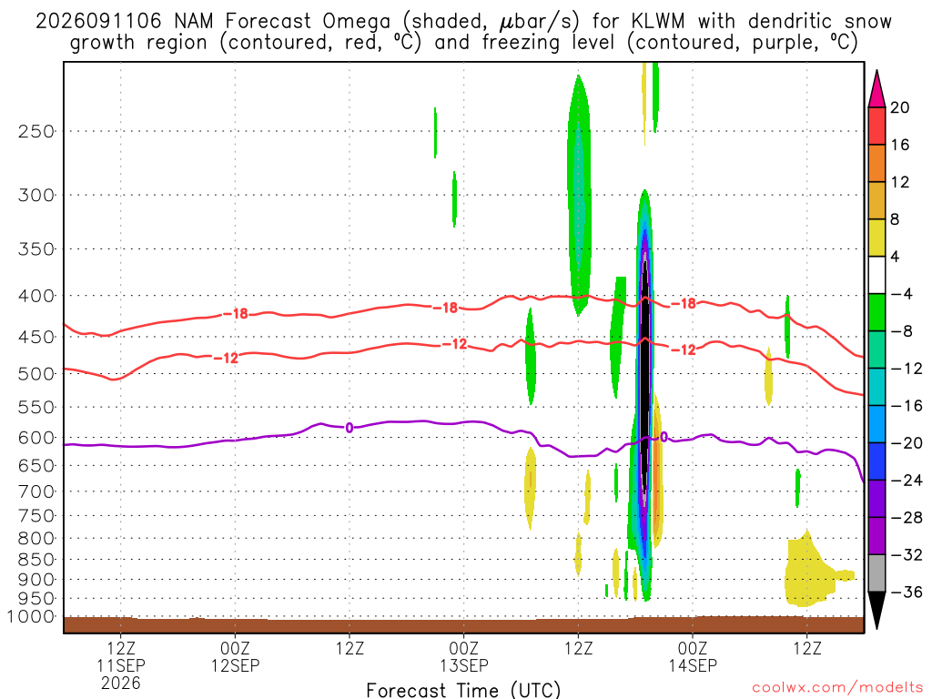Select the red colorbar segment near 16
The image size is (932, 699).
click(x=876, y=126)
